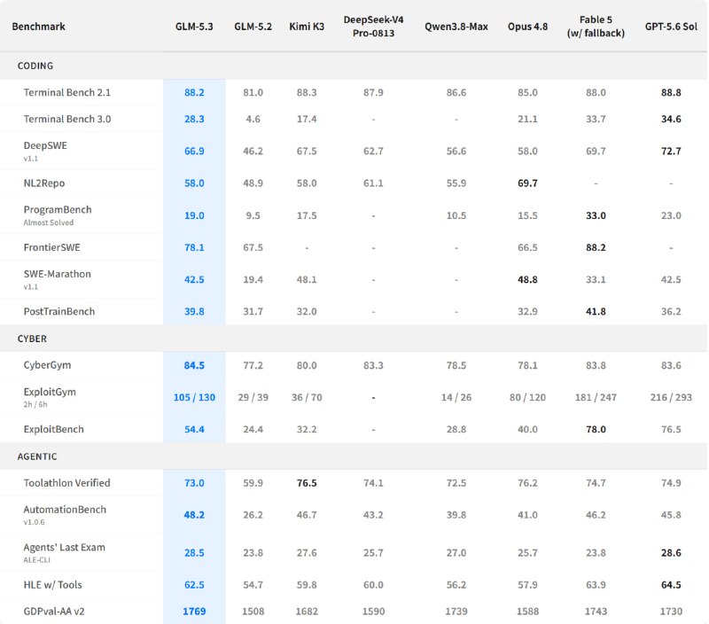
Task: Click the 105 / 130 ExploitGym value
Action: pos(194,397)
